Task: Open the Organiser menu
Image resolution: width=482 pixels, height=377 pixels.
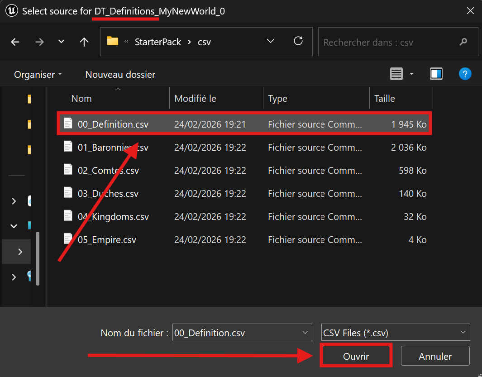Action: [38, 74]
